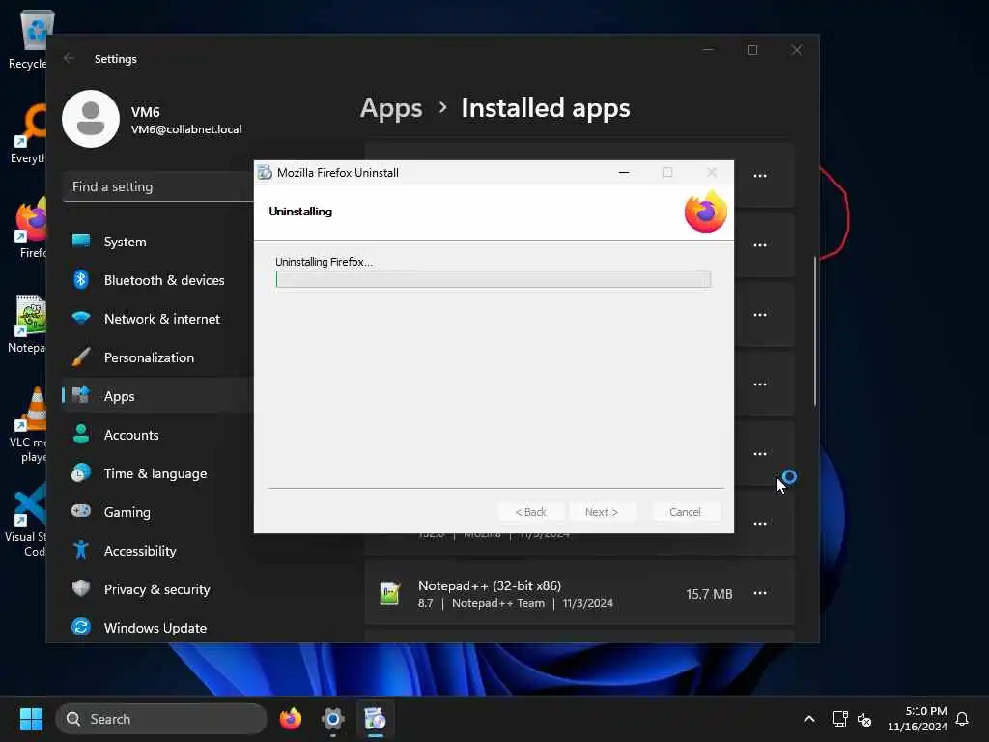Click the Uninstalling Firefox progress bar
The height and width of the screenshot is (742, 989).
[494, 279]
